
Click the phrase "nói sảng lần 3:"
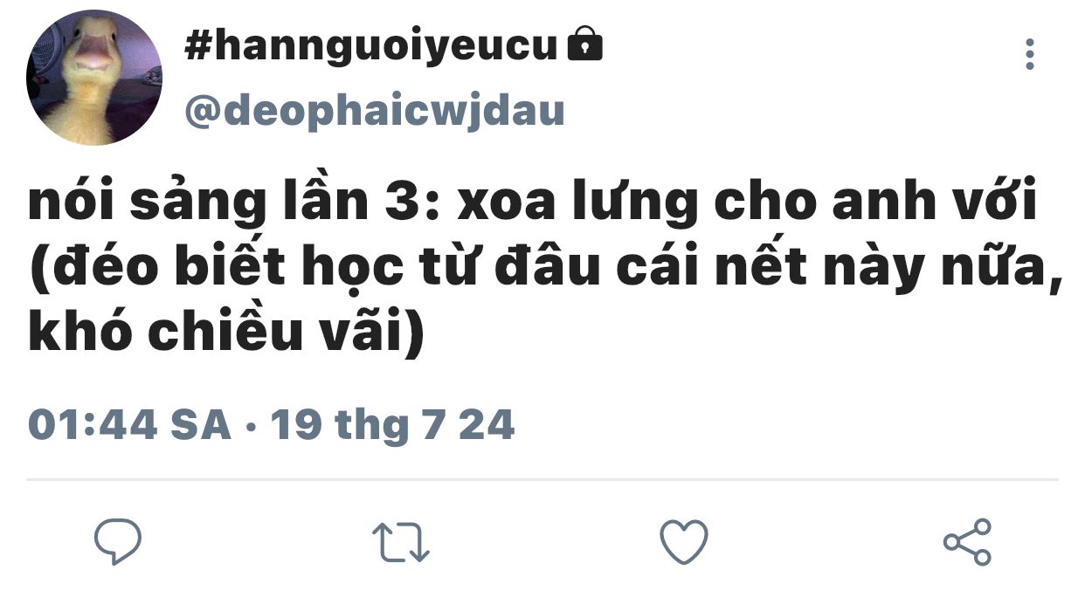(236, 202)
